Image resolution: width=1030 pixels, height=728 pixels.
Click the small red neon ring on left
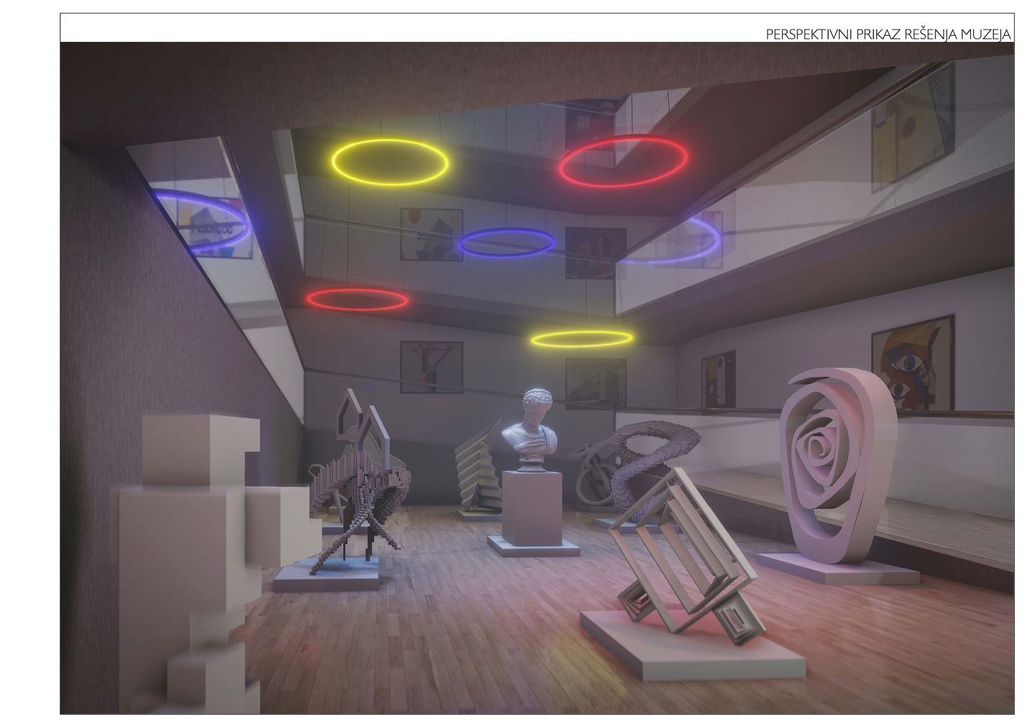tap(357, 299)
